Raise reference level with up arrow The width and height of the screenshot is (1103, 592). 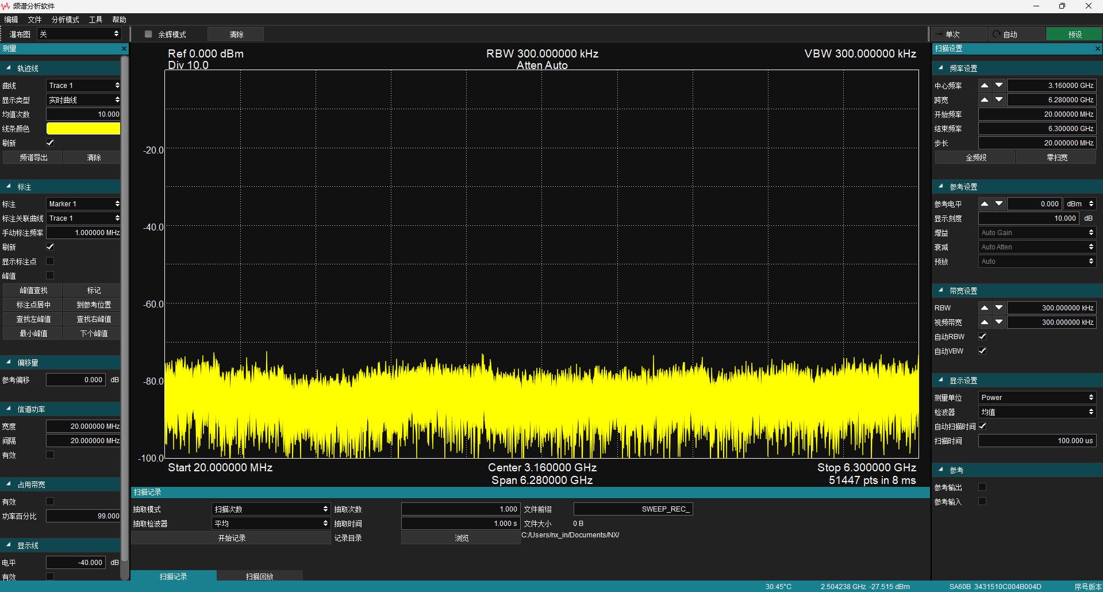coord(985,203)
